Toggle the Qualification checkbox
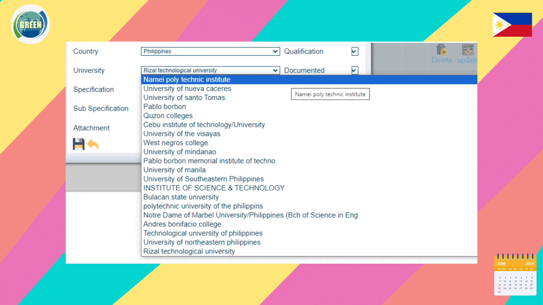 click(x=355, y=51)
